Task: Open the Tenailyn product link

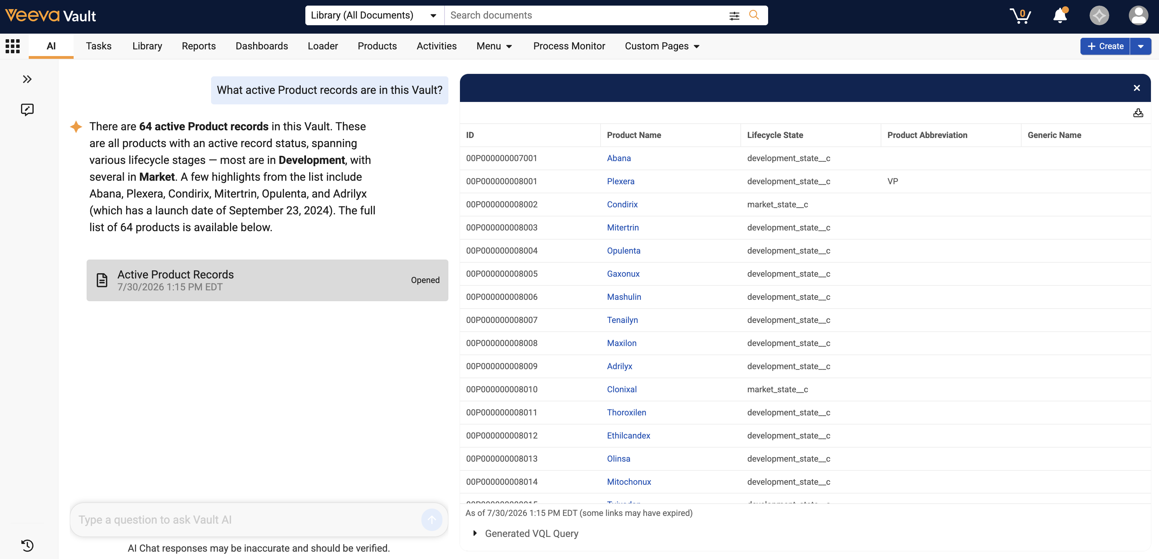Action: (x=622, y=320)
